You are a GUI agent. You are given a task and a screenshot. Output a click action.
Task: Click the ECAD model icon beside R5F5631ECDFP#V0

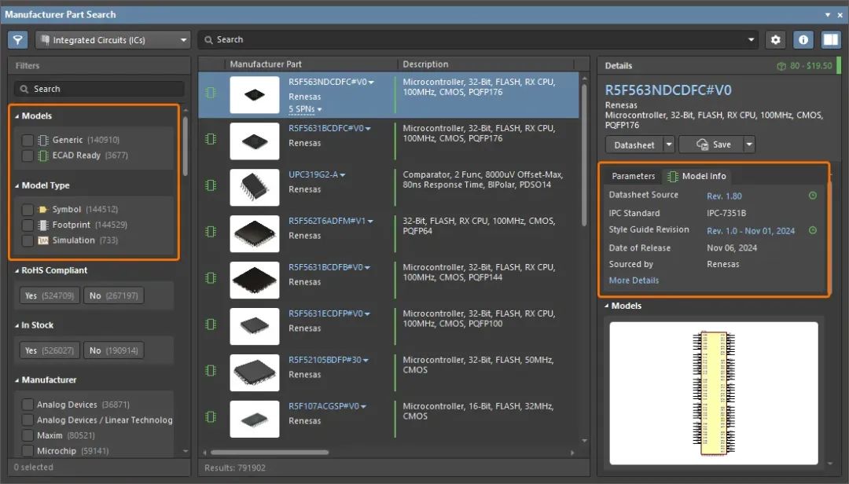click(x=211, y=324)
